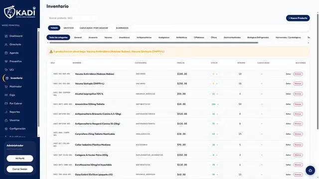319x179 pixels.
Task: Click the STOCK column header
Action: pos(214,63)
